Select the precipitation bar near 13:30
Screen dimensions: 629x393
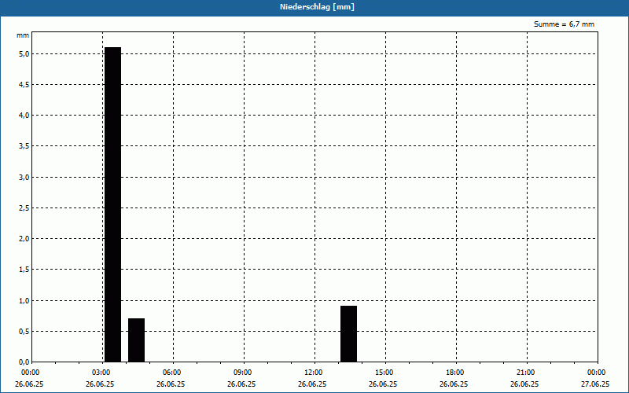pos(348,334)
